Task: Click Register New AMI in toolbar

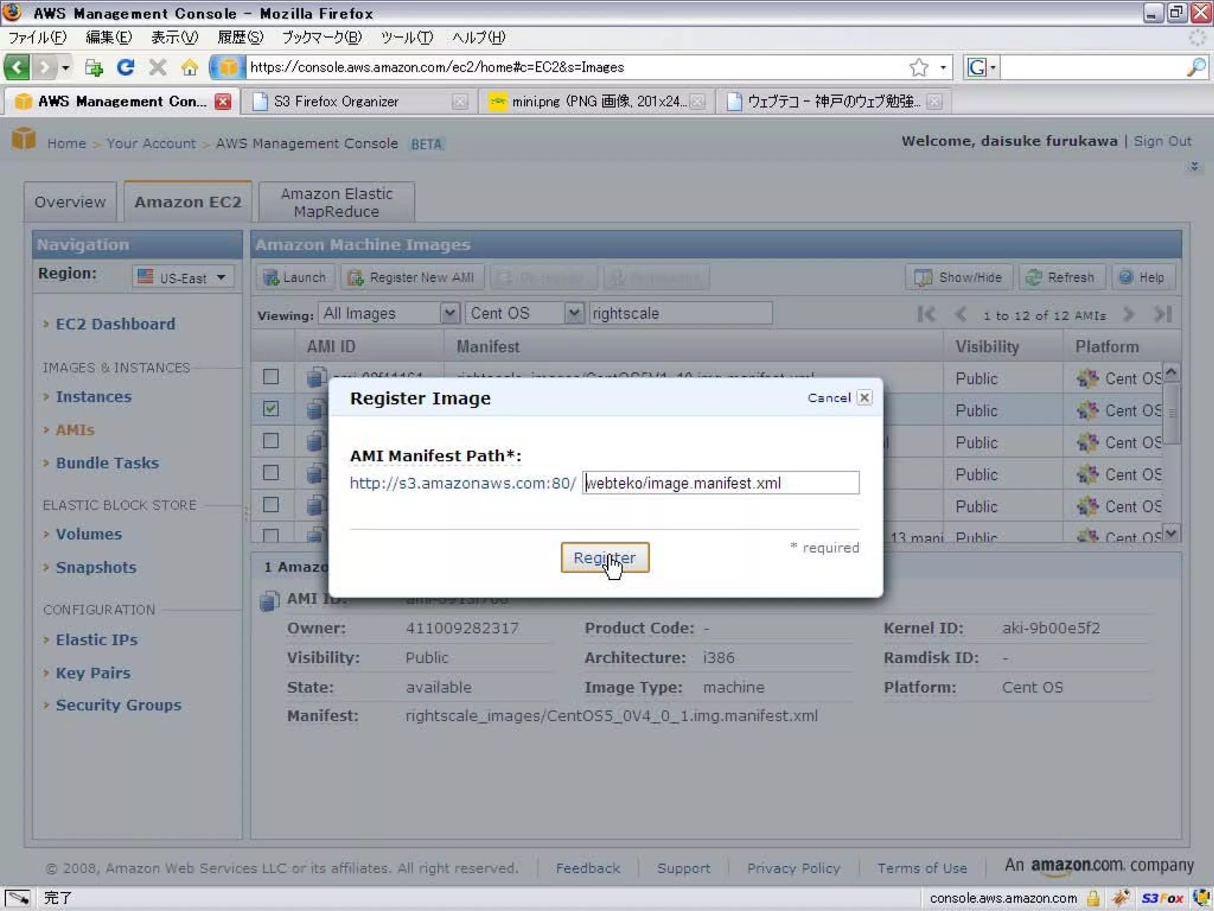Action: coord(411,277)
